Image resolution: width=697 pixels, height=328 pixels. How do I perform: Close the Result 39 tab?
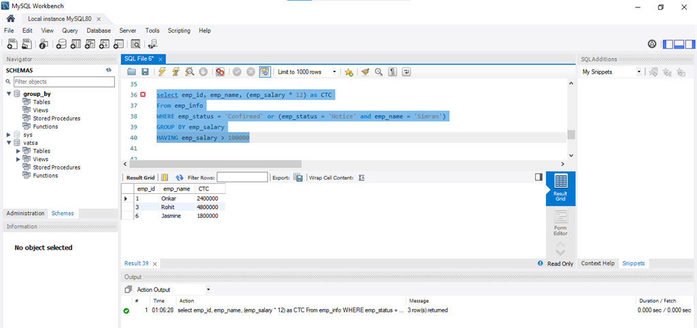pos(155,263)
